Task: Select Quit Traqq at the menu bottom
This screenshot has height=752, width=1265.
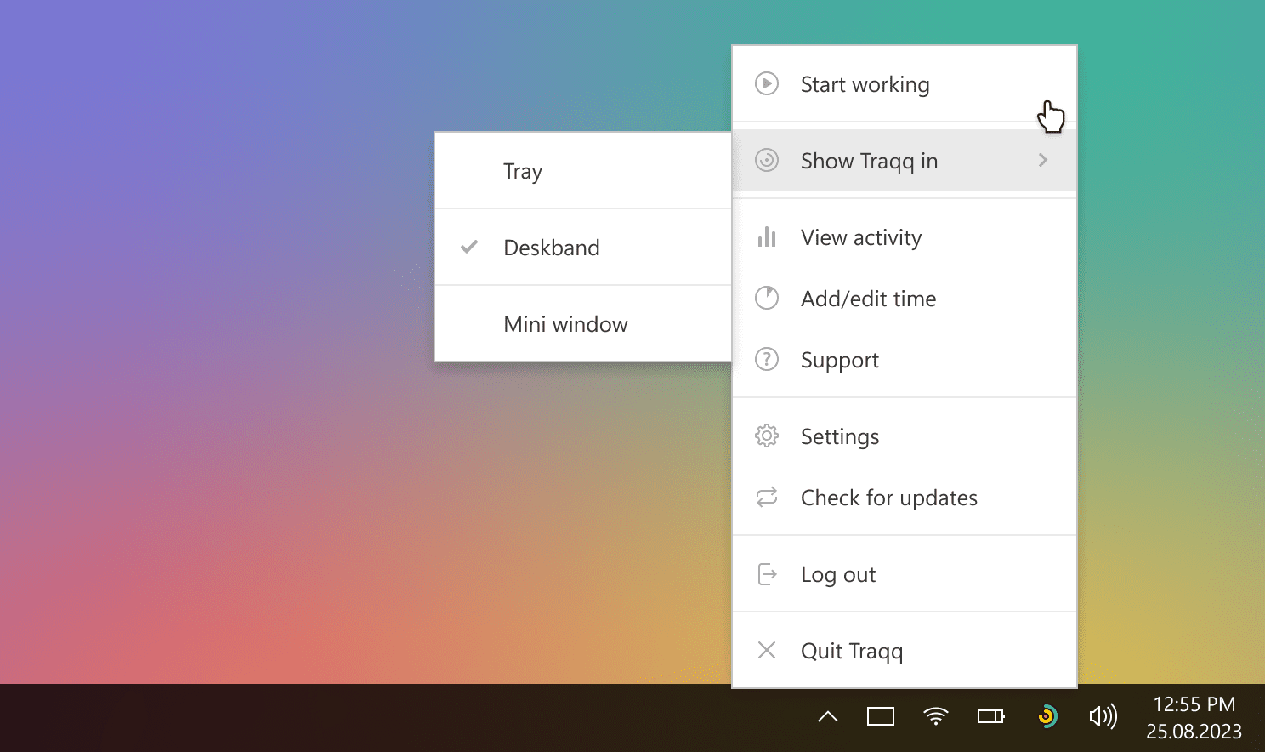Action: 905,651
